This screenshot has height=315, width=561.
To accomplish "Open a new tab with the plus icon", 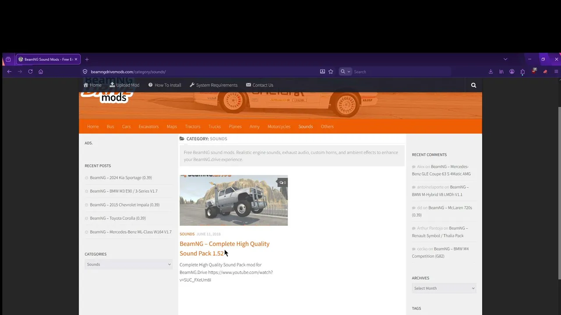I will click(87, 59).
